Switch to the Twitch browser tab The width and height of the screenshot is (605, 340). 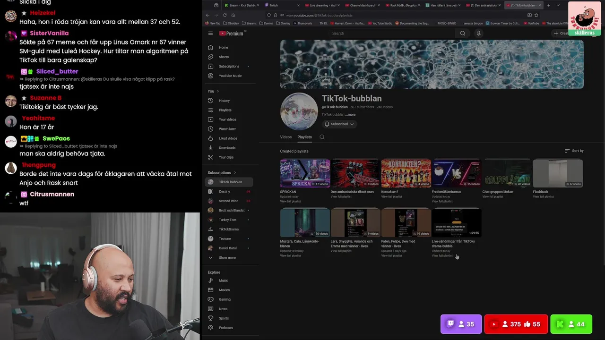click(x=282, y=5)
